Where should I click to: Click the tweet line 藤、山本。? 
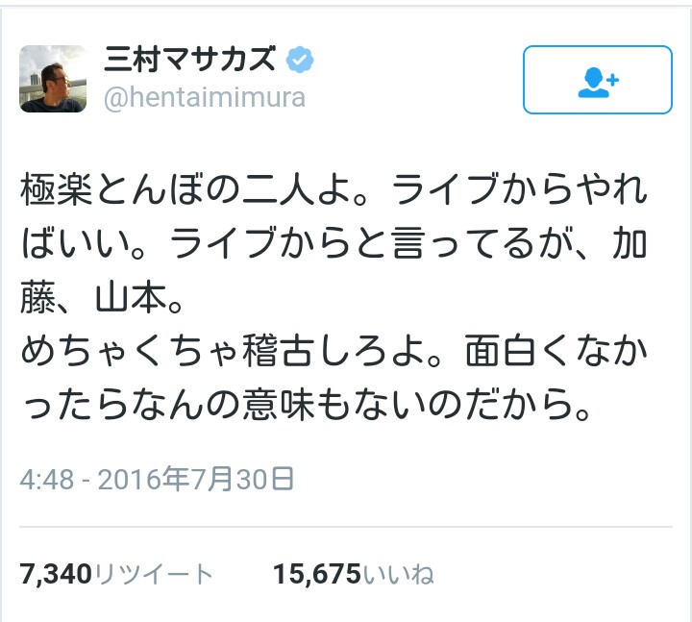tap(102, 302)
